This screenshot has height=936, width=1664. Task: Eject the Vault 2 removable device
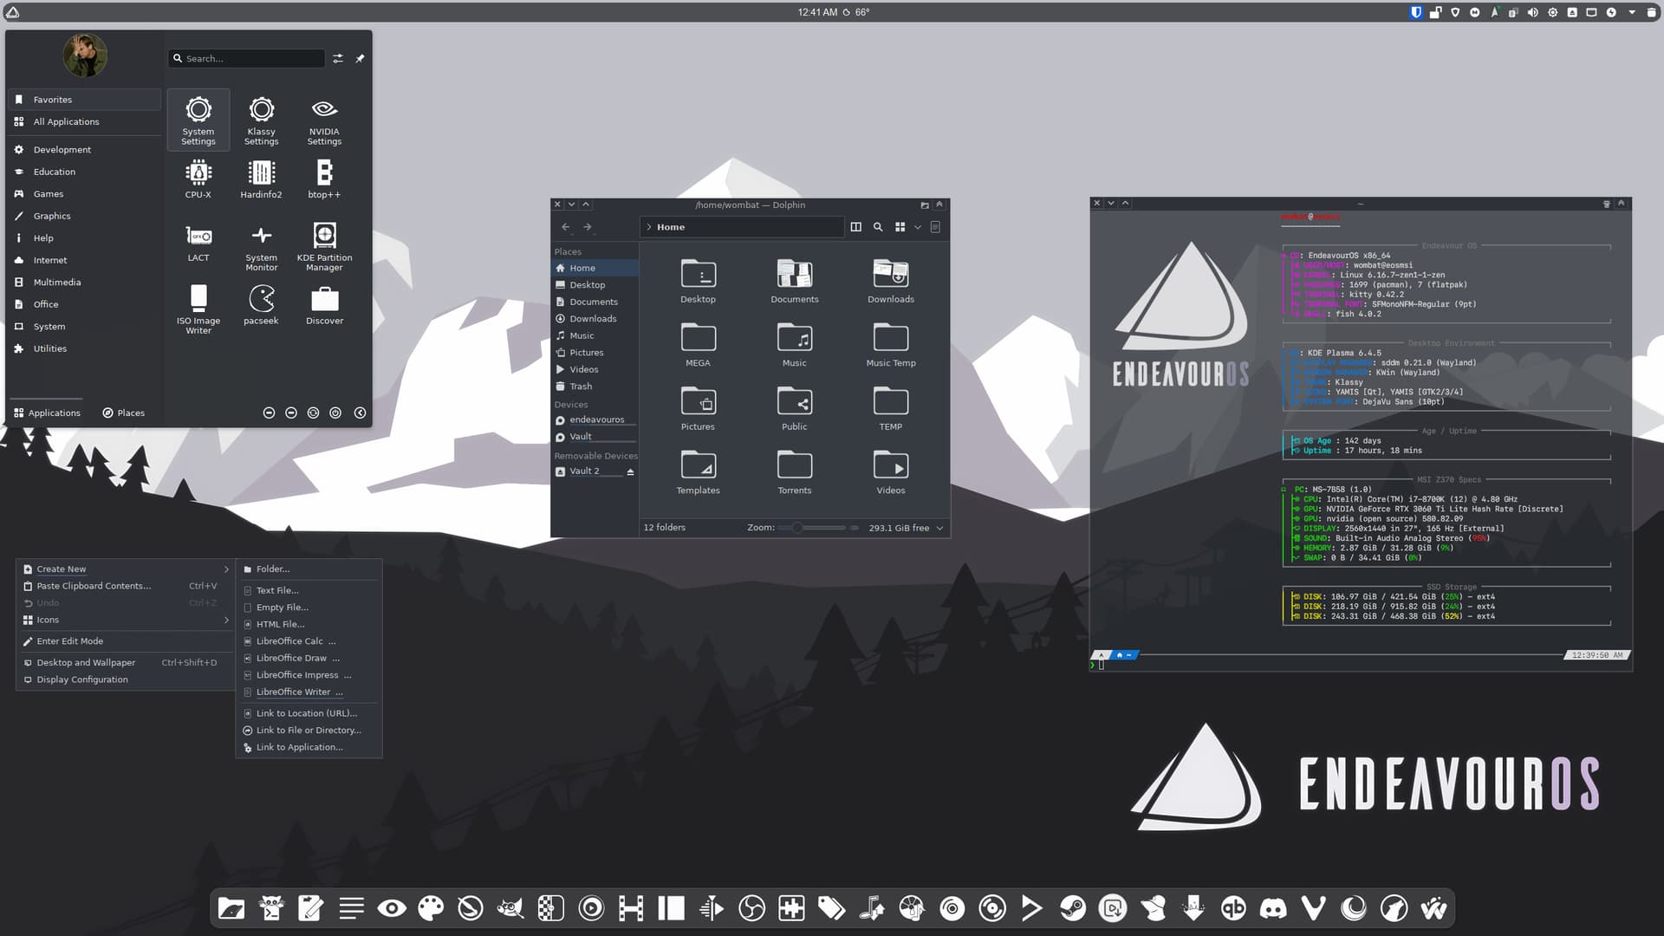pyautogui.click(x=630, y=471)
